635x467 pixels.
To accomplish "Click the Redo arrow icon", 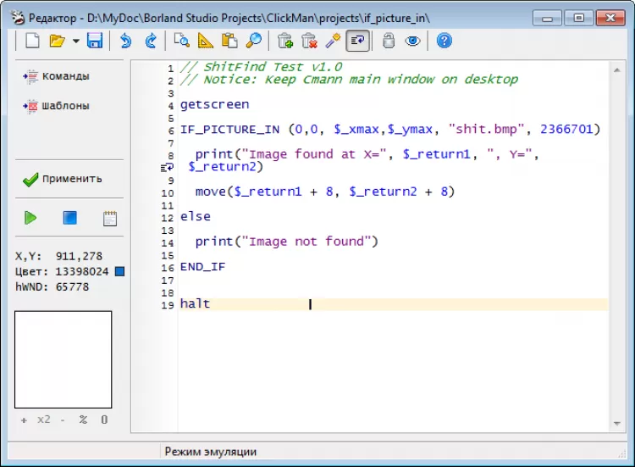I will (152, 41).
